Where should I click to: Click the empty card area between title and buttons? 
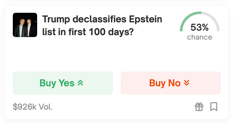coord(117,55)
